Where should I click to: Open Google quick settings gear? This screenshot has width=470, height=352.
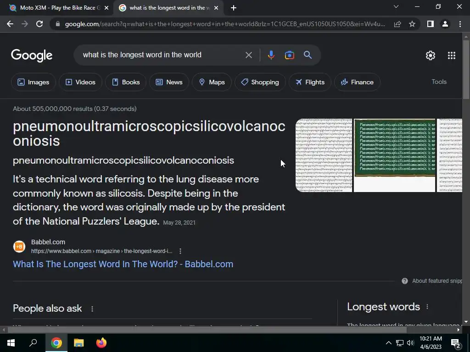point(431,55)
